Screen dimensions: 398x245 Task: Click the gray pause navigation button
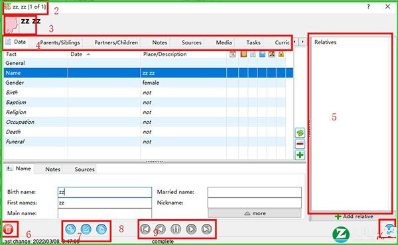pyautogui.click(x=176, y=229)
